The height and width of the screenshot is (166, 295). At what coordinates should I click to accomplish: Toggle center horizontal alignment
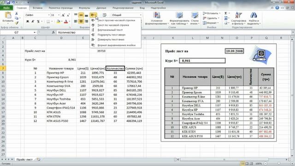[81, 21]
